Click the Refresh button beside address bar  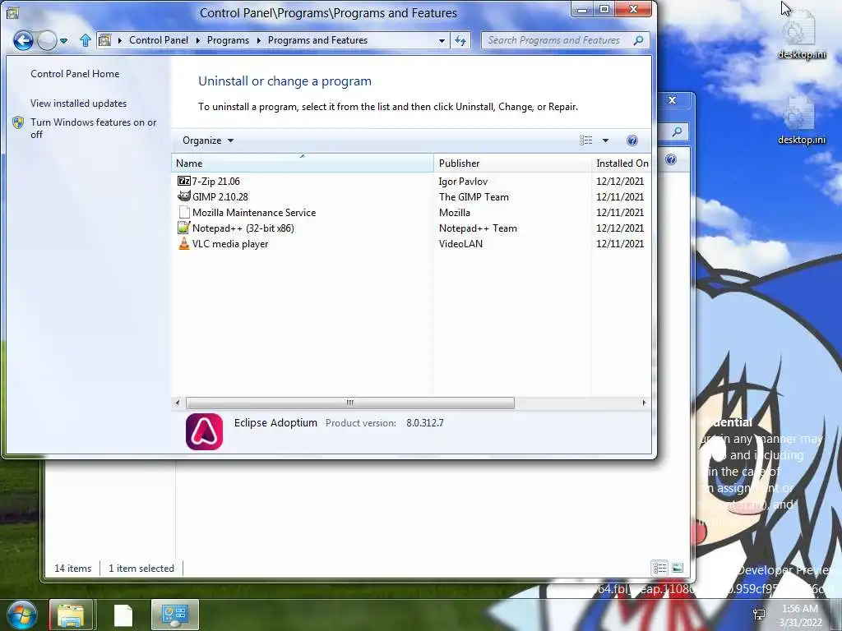click(x=460, y=40)
